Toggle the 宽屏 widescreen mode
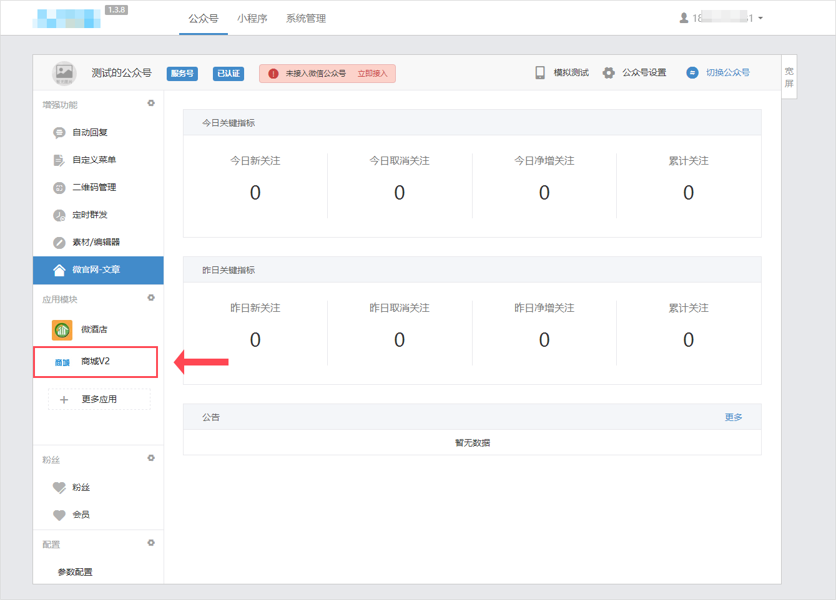The width and height of the screenshot is (836, 600). (x=789, y=77)
